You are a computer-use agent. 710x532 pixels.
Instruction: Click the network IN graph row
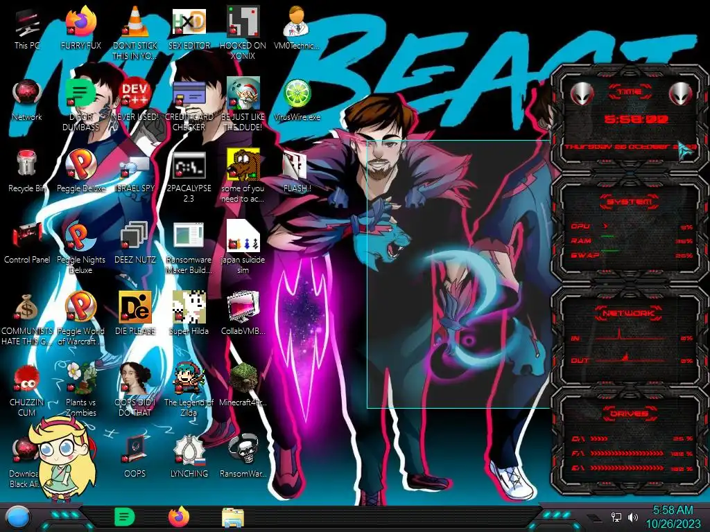coord(632,336)
